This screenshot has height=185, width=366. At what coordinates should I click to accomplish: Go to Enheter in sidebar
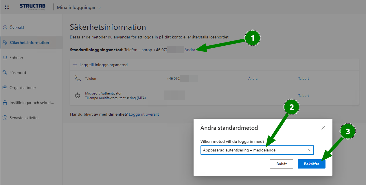point(16,58)
